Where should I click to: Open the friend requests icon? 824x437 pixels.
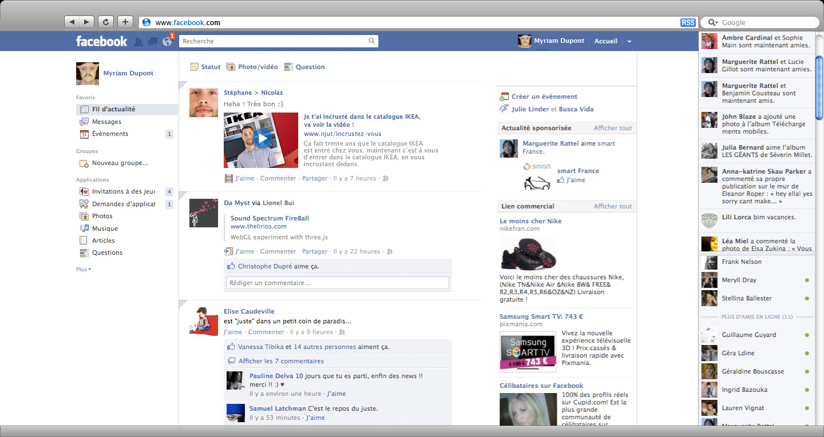tap(138, 42)
